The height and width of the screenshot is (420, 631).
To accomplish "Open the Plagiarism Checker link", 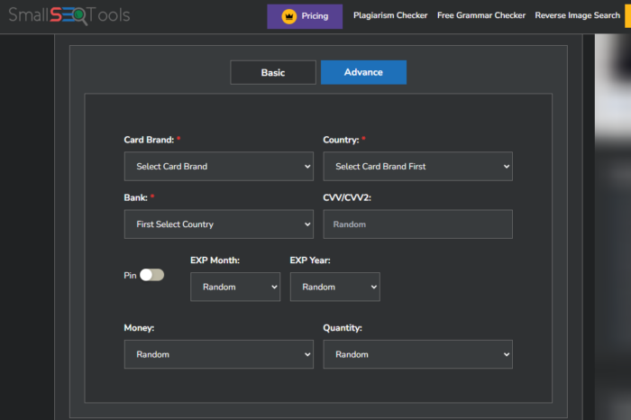I will click(x=390, y=16).
